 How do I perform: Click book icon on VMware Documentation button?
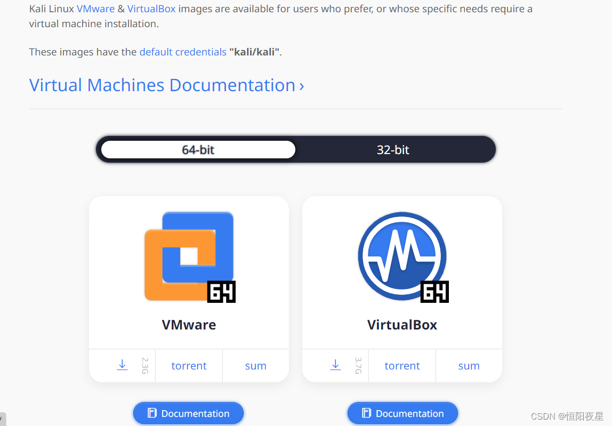click(x=152, y=413)
